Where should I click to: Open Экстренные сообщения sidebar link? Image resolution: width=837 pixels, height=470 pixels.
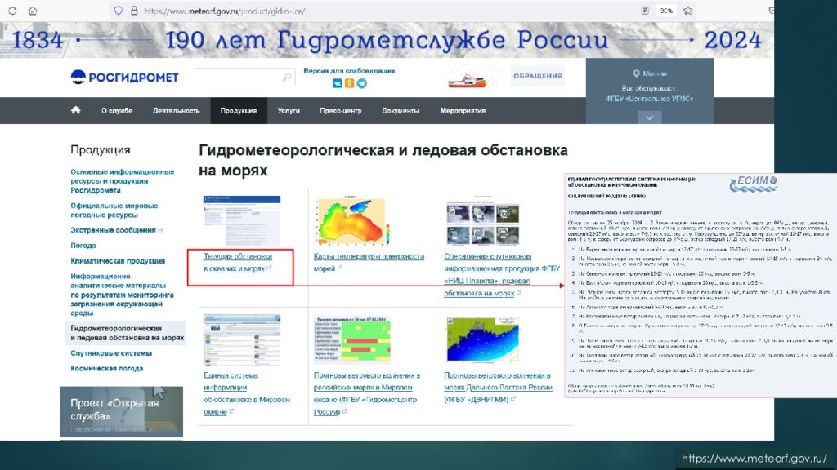pos(113,230)
